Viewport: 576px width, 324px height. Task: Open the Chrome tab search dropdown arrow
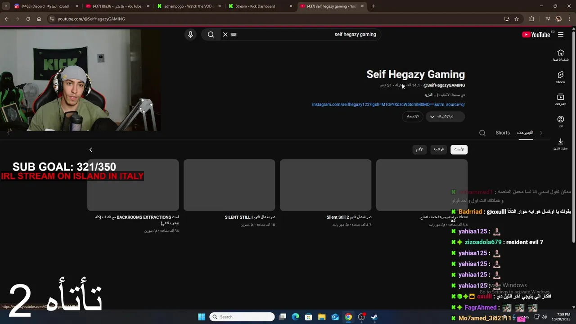[6, 6]
